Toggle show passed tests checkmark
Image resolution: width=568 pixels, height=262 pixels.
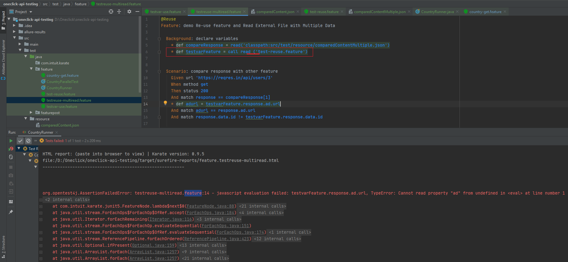coord(20,141)
